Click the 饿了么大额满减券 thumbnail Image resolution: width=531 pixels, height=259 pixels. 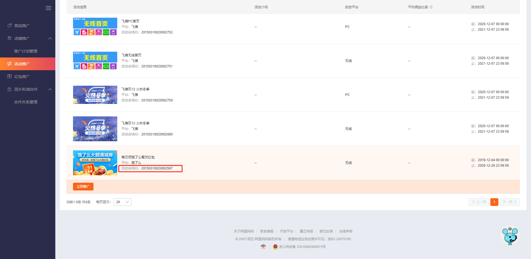point(95,163)
